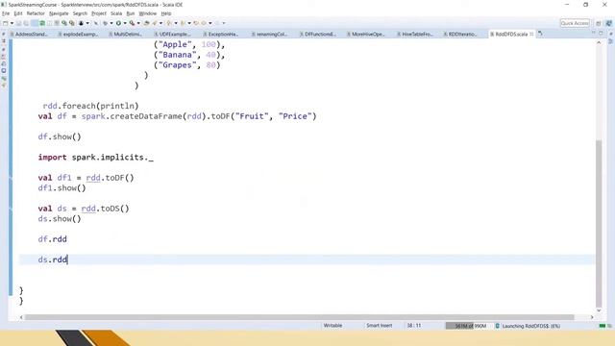Switch to the DfFunctionsE... editor tab

click(318, 35)
